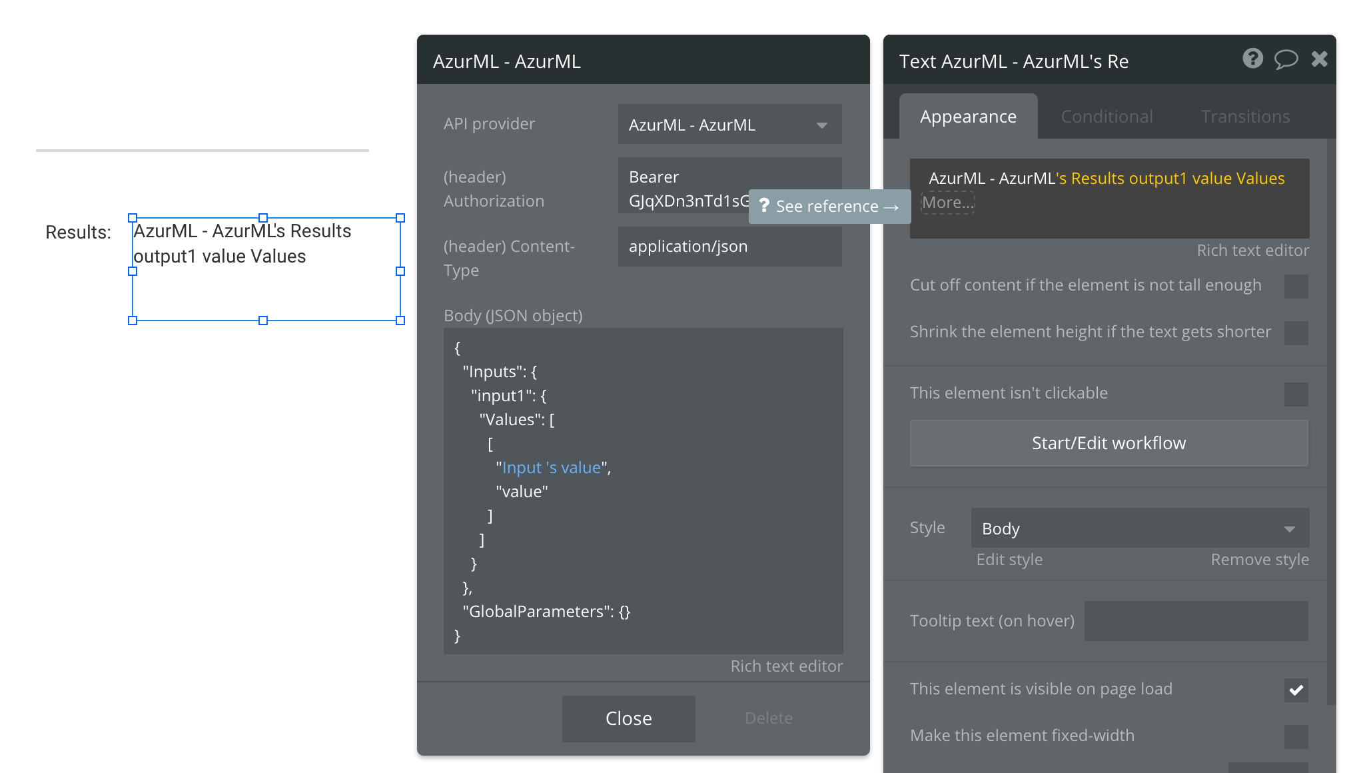Switch to the Transitions tab
Image resolution: width=1351 pixels, height=773 pixels.
click(x=1245, y=117)
